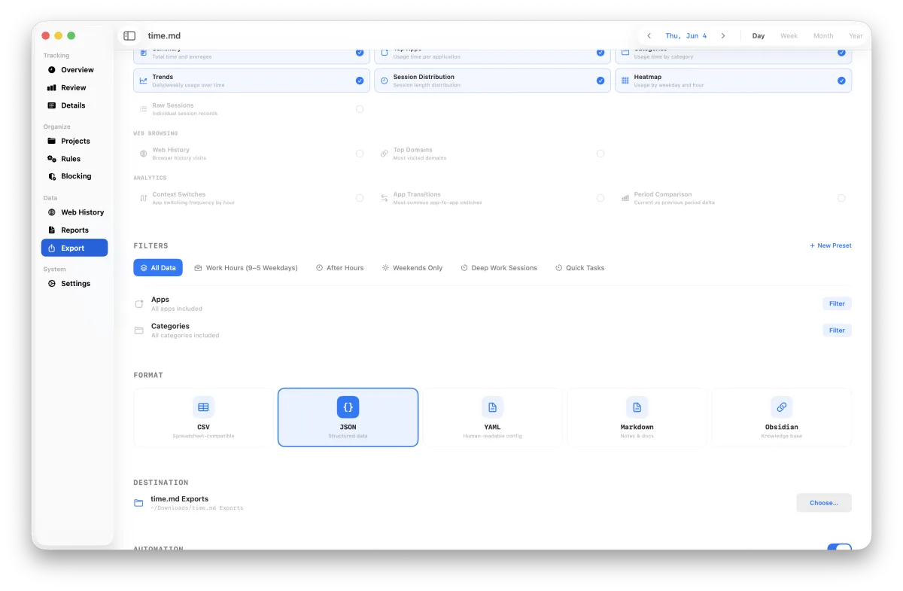Viewport: 903px width, 591px height.
Task: Select After Hours filter preset
Action: [x=339, y=268]
